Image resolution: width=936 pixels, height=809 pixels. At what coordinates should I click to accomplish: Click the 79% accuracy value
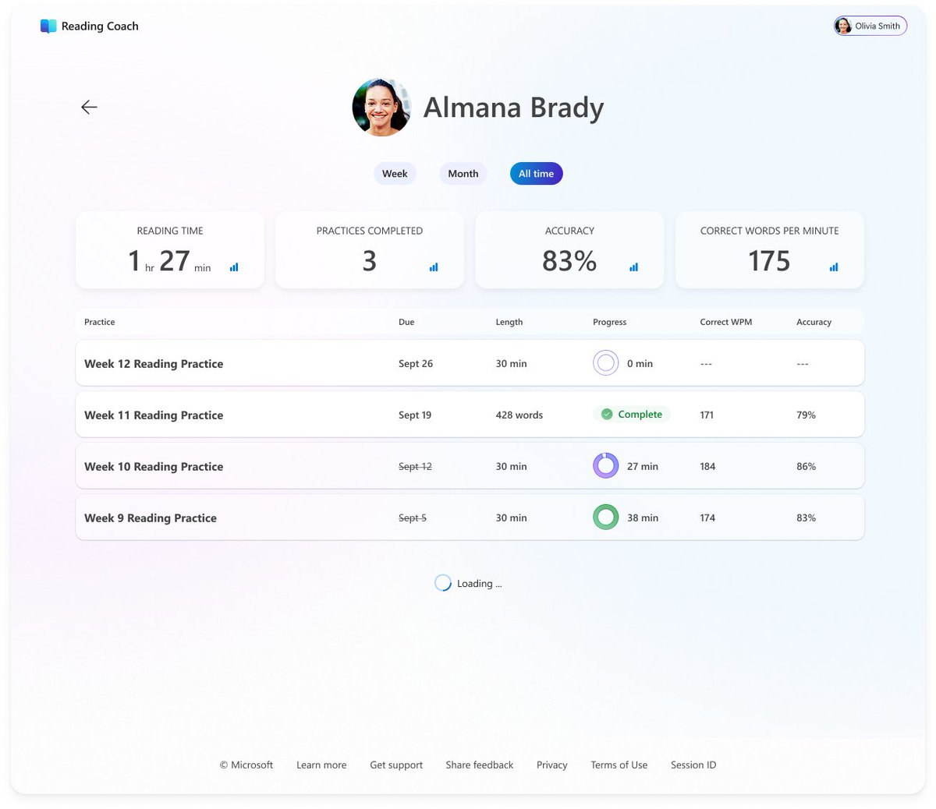[807, 415]
